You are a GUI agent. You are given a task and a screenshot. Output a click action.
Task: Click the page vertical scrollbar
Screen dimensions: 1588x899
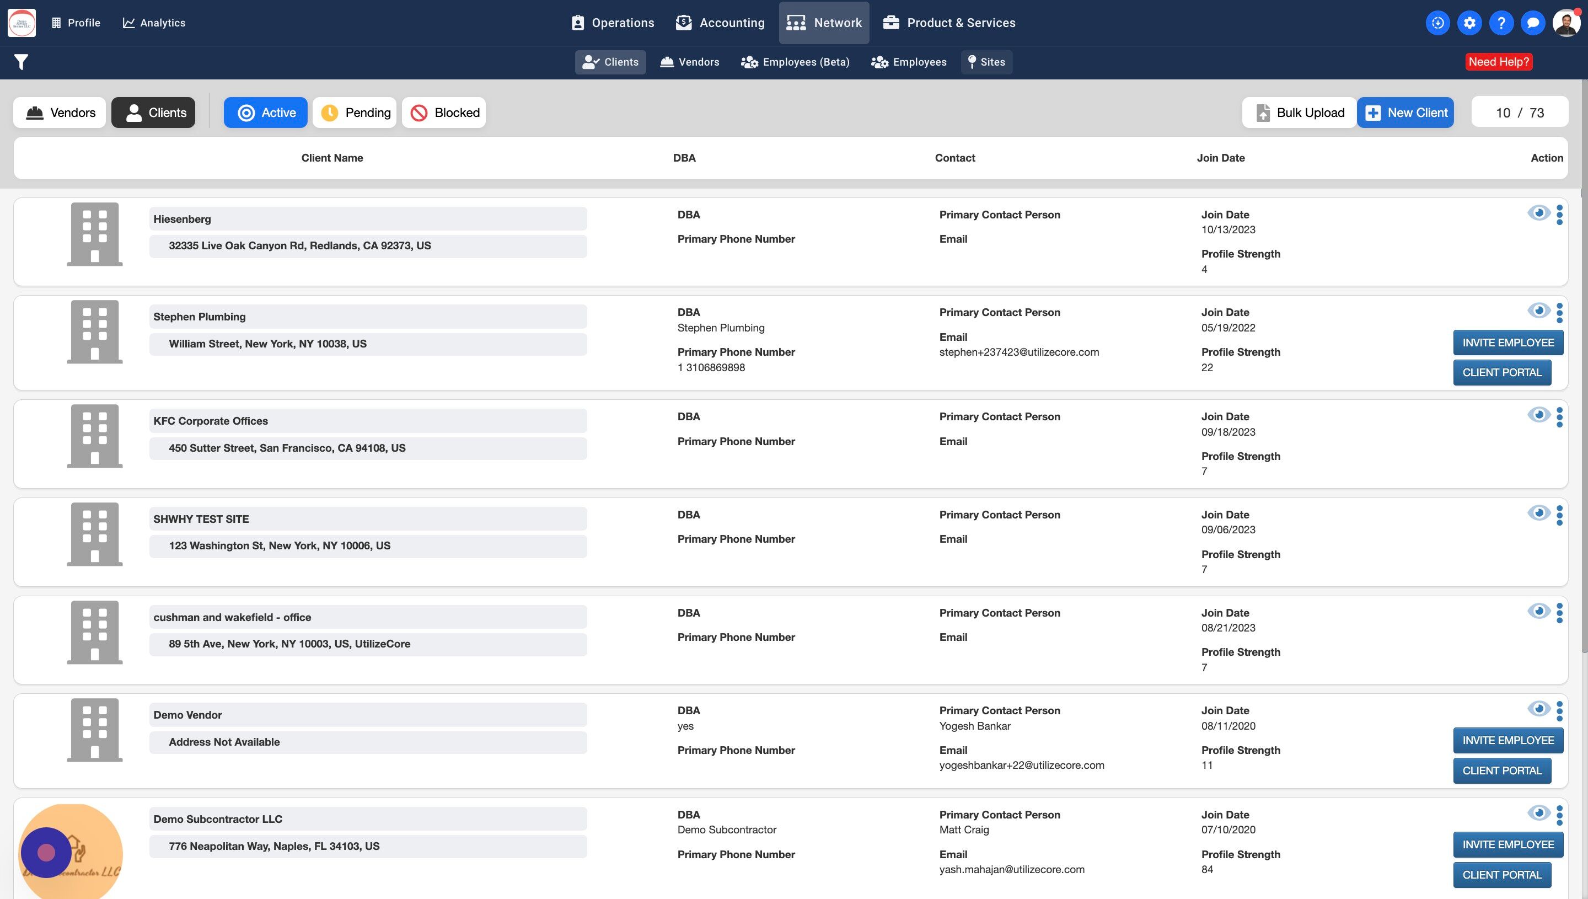click(1584, 371)
